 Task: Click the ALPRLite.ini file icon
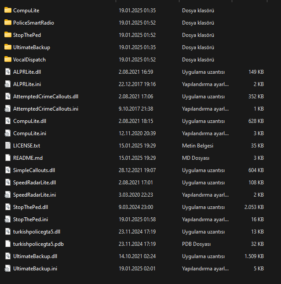[7, 84]
